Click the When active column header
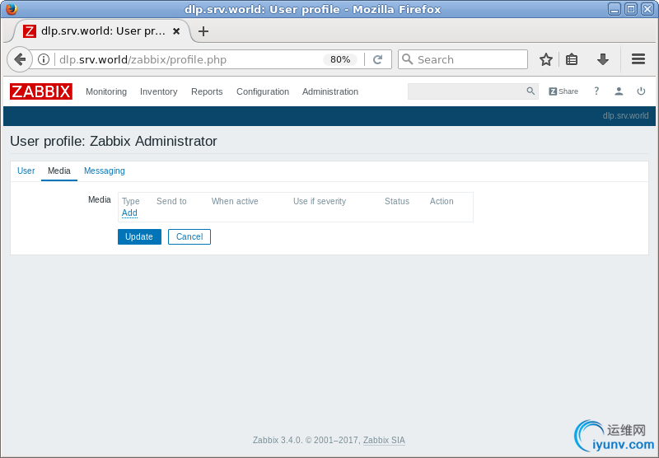The width and height of the screenshot is (659, 458). pyautogui.click(x=235, y=201)
